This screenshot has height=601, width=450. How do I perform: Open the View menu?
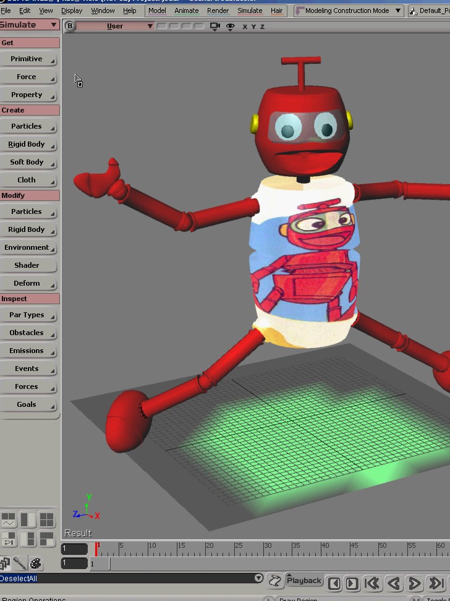tap(46, 11)
